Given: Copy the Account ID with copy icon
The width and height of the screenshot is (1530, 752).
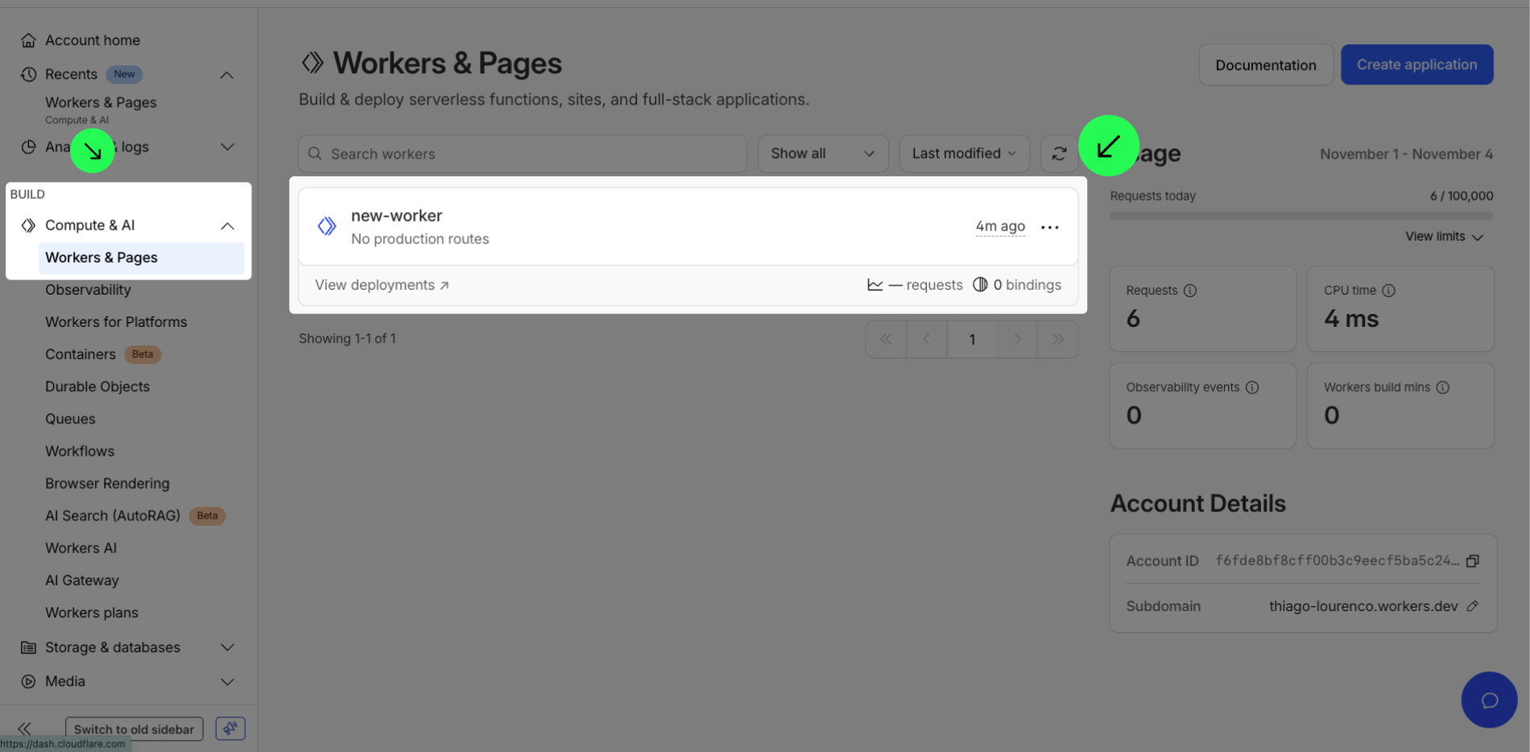Looking at the screenshot, I should coord(1473,561).
